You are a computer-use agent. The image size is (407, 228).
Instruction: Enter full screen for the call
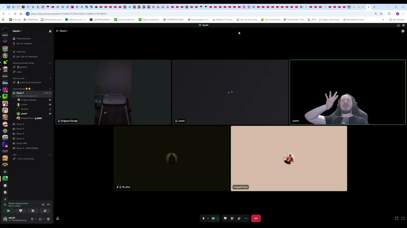(403, 218)
